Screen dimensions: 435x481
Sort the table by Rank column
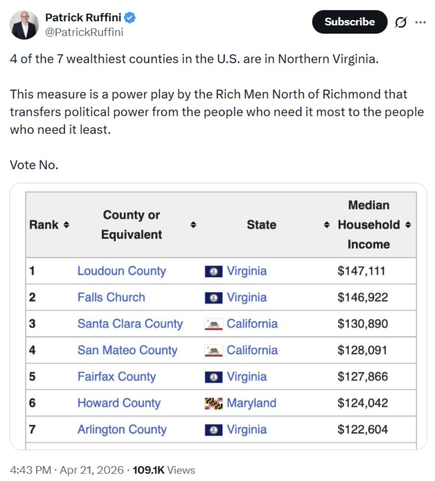point(66,225)
